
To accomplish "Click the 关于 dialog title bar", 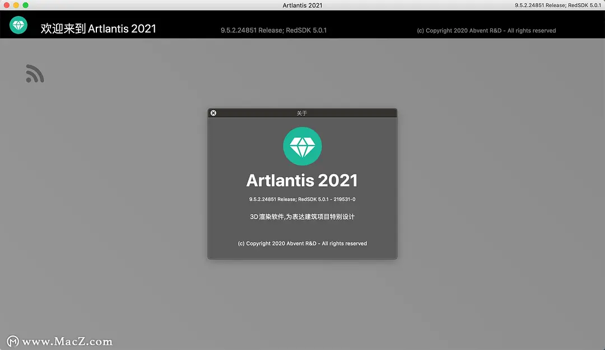I will (302, 113).
